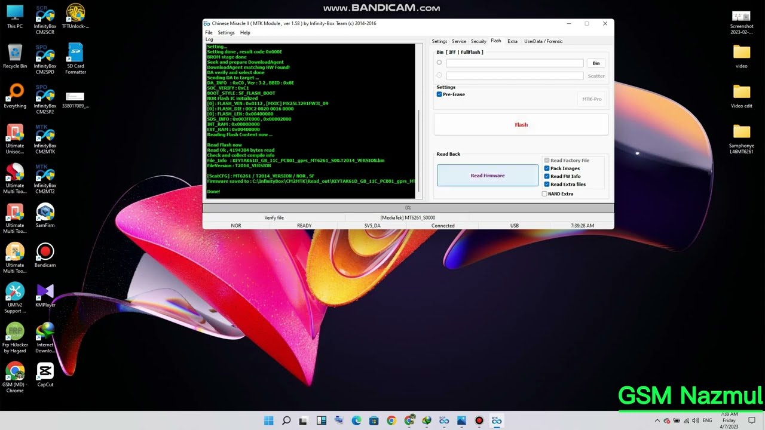The height and width of the screenshot is (430, 765).
Task: Click the ENG language indicator
Action: (x=707, y=420)
